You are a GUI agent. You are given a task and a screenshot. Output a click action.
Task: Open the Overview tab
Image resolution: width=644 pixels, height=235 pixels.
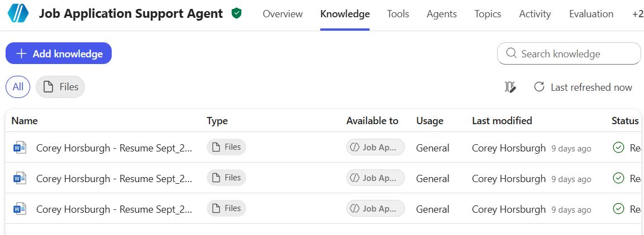[x=283, y=14]
